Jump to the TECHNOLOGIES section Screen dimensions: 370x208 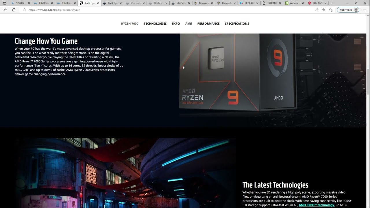point(155,24)
